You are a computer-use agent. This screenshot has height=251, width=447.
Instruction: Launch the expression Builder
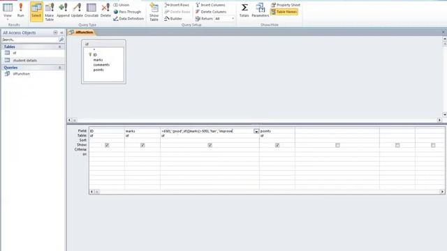pos(173,19)
